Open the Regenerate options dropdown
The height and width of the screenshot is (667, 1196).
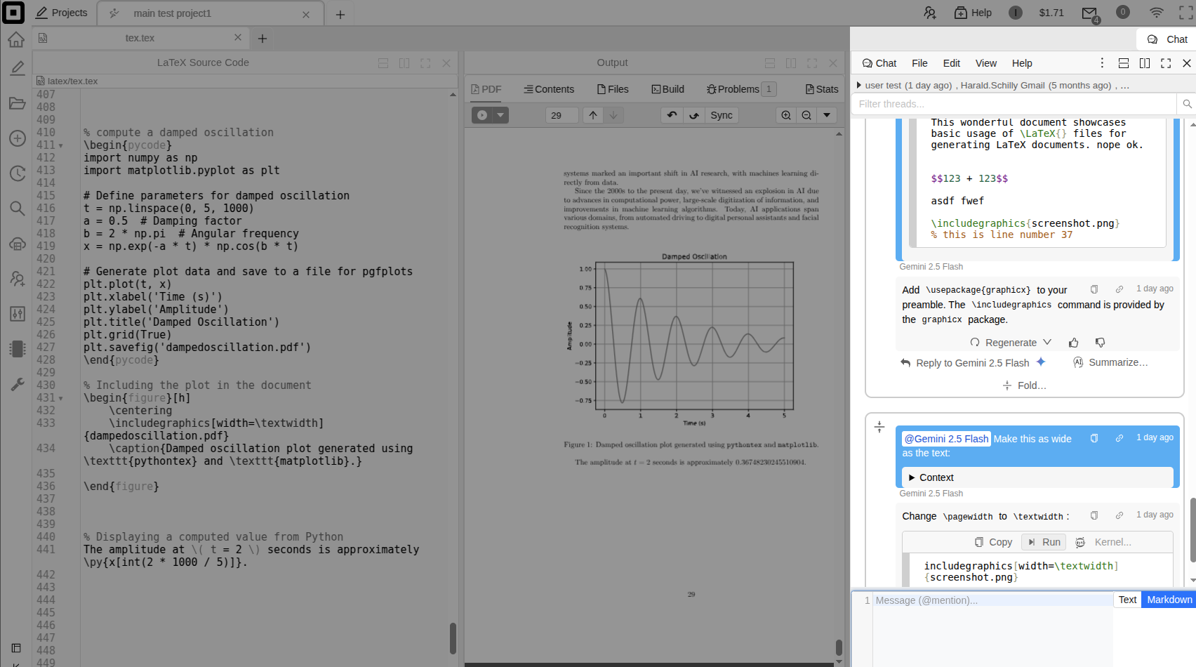pos(1047,342)
